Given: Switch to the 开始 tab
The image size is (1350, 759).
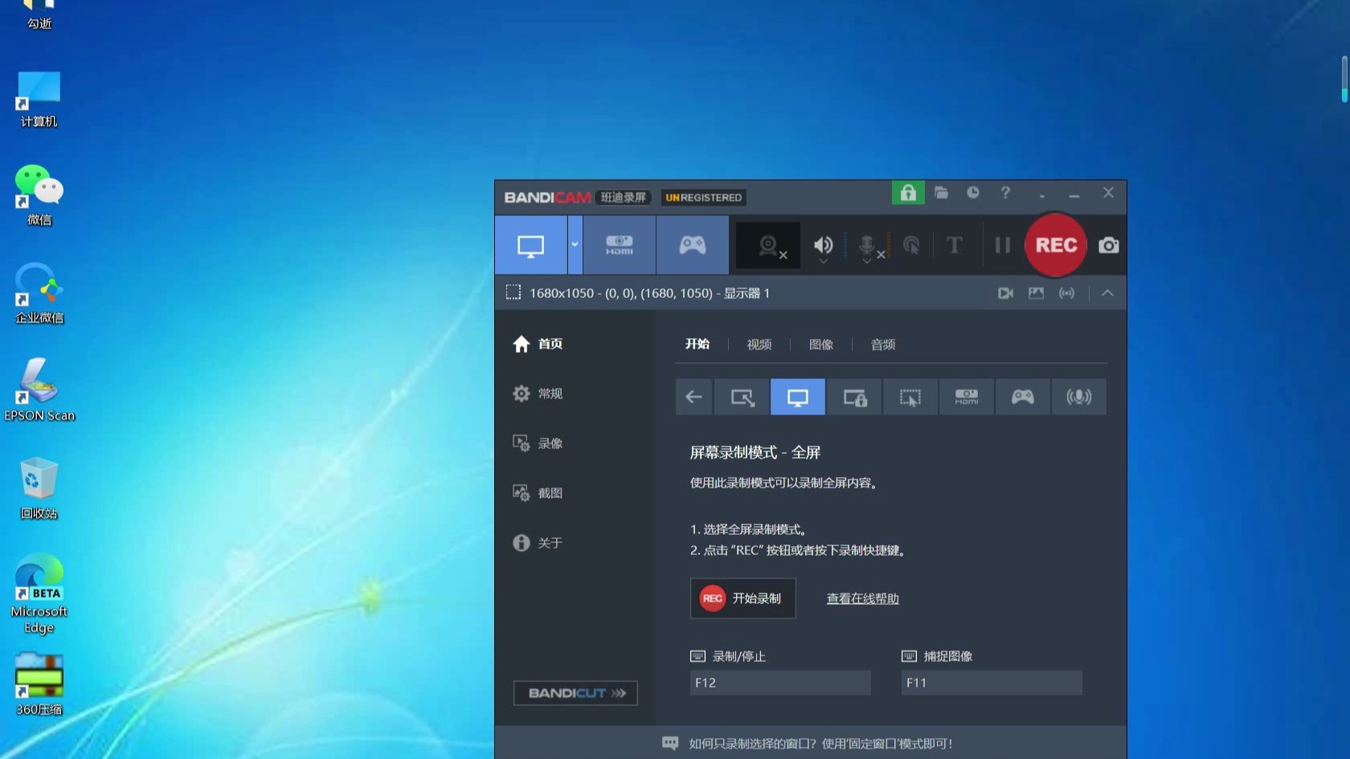Looking at the screenshot, I should click(x=697, y=344).
